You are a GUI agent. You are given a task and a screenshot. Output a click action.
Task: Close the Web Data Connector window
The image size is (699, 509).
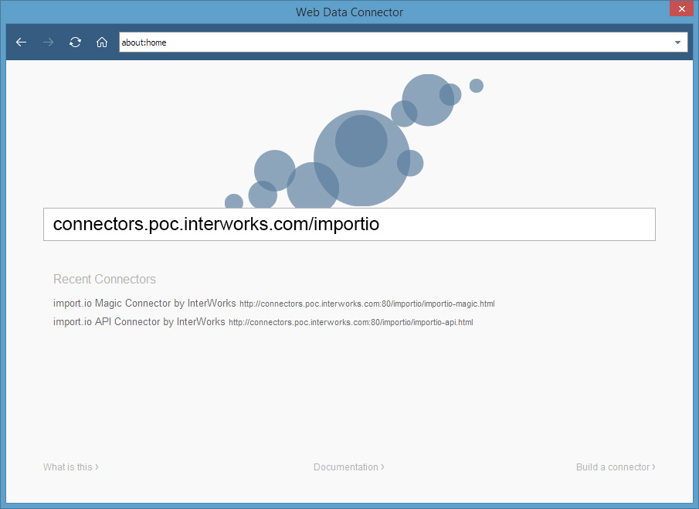680,9
